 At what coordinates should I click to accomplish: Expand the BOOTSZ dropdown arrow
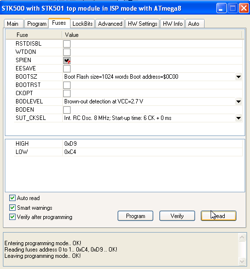pos(238,77)
